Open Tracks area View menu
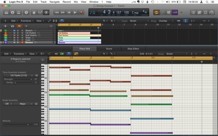The width and height of the screenshot is (218, 136). point(40,21)
